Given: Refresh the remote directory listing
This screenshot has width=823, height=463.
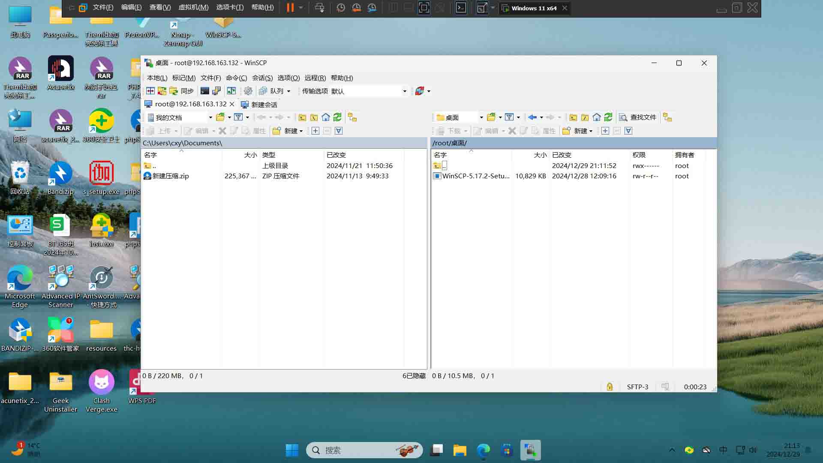Looking at the screenshot, I should point(608,117).
